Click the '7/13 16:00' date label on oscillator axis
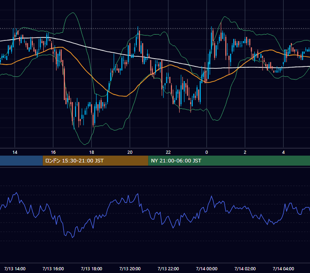 pos(53,268)
